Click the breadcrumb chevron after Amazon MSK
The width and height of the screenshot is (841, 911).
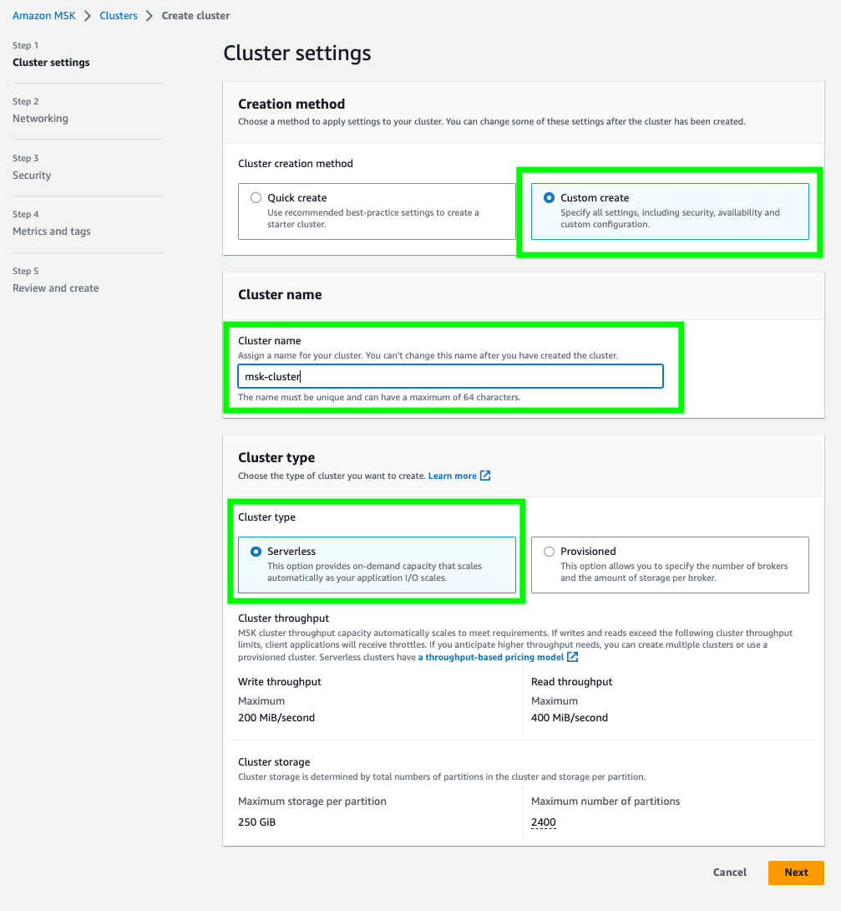click(x=88, y=16)
